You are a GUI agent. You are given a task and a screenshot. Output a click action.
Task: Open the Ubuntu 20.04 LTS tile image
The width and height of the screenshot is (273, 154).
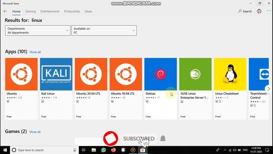click(x=91, y=74)
